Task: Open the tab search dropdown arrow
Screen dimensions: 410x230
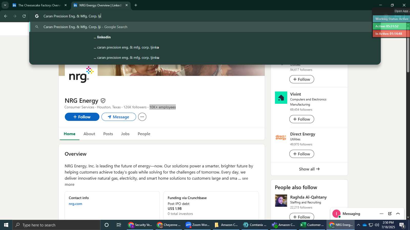Action: click(5, 5)
